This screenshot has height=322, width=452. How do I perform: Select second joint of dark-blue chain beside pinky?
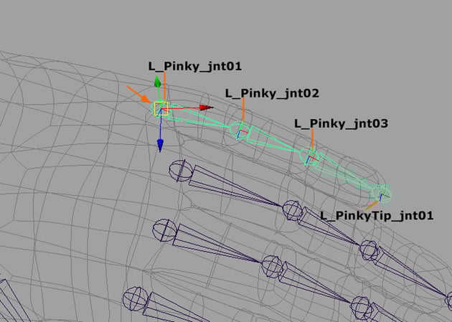(292, 210)
